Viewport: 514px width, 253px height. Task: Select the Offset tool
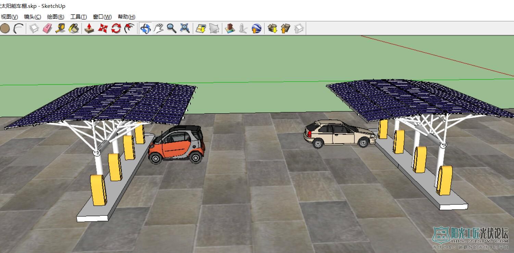point(129,28)
